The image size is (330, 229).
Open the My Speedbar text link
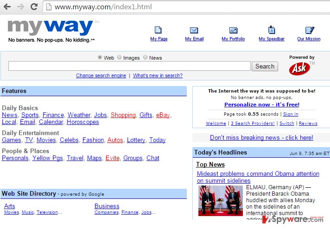[x=272, y=39]
